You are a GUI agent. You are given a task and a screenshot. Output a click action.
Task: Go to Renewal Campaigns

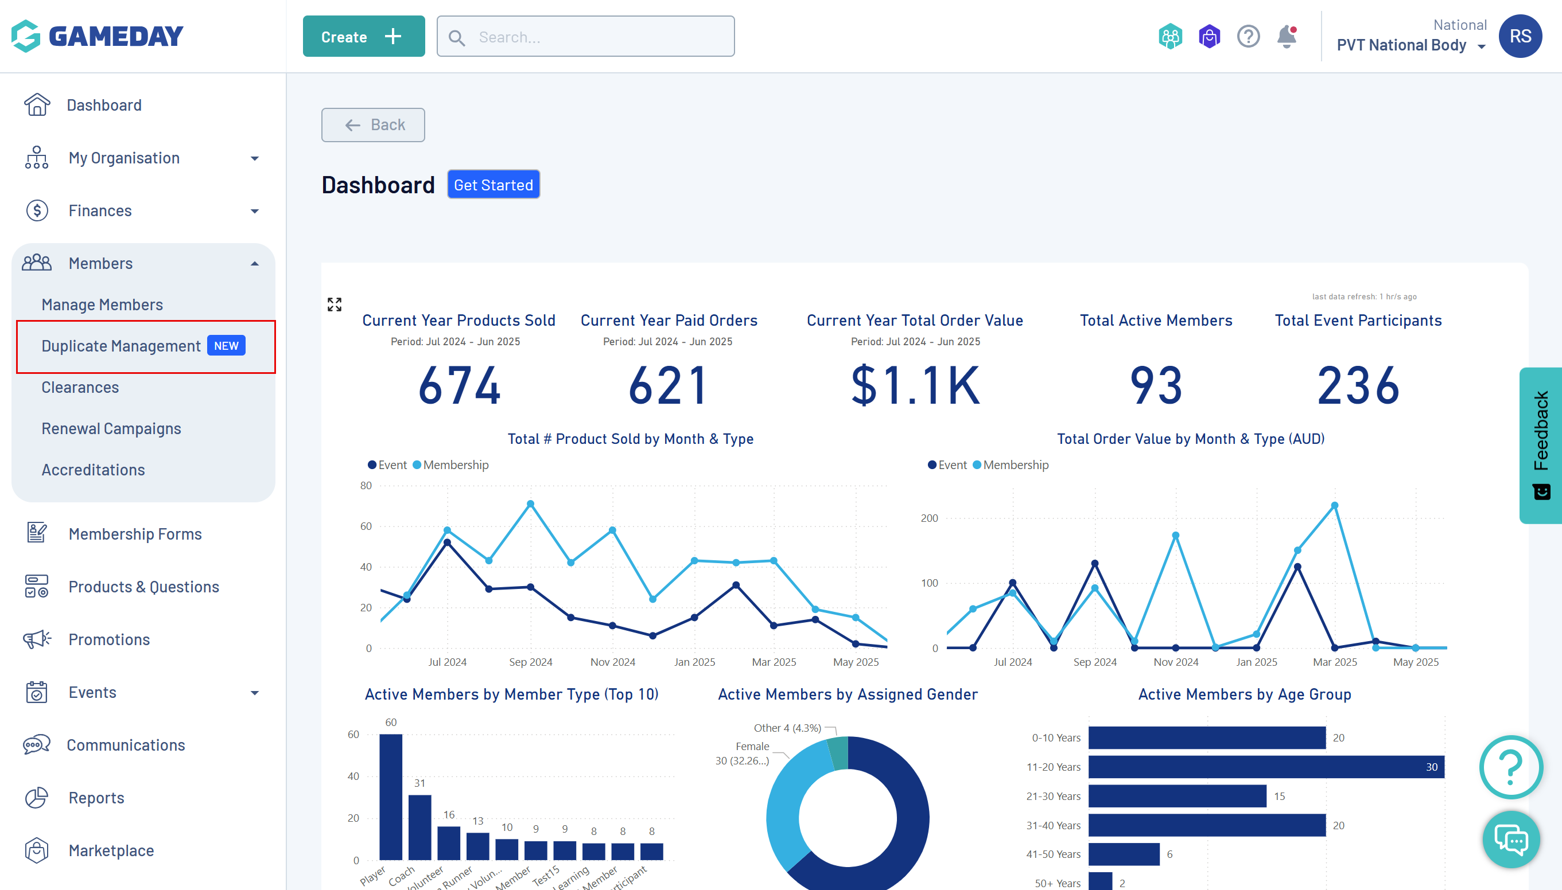click(111, 429)
